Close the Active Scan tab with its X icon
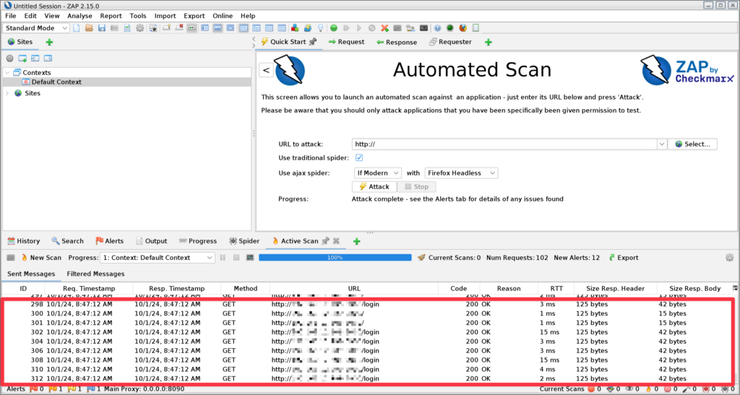The width and height of the screenshot is (740, 395). 336,241
